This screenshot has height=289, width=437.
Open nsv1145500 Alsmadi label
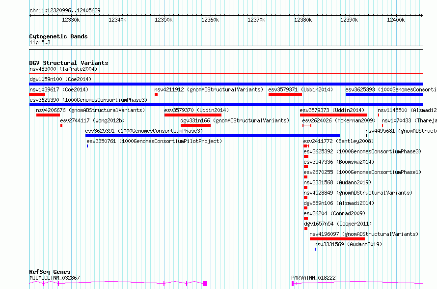[407, 110]
